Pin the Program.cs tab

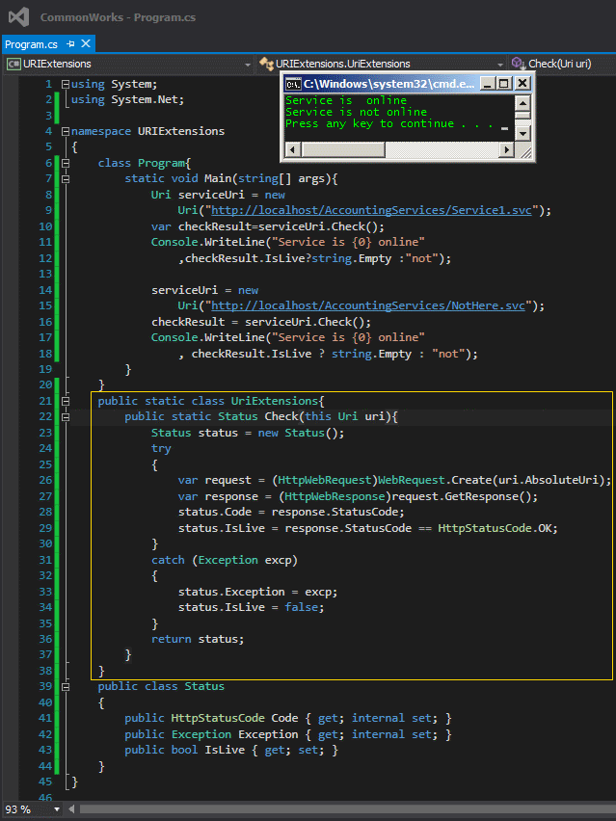click(x=71, y=44)
